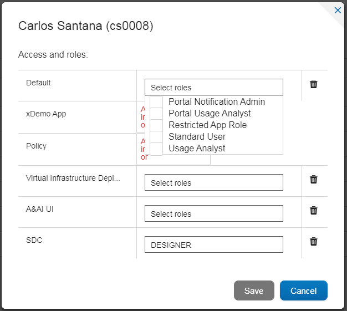Expand the A&AI UI Select roles dropdown

(214, 213)
